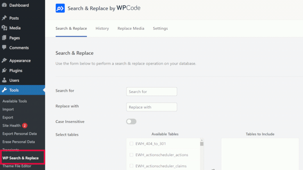Switch to the Search & Replace tab
The height and width of the screenshot is (170, 303).
coord(71,28)
